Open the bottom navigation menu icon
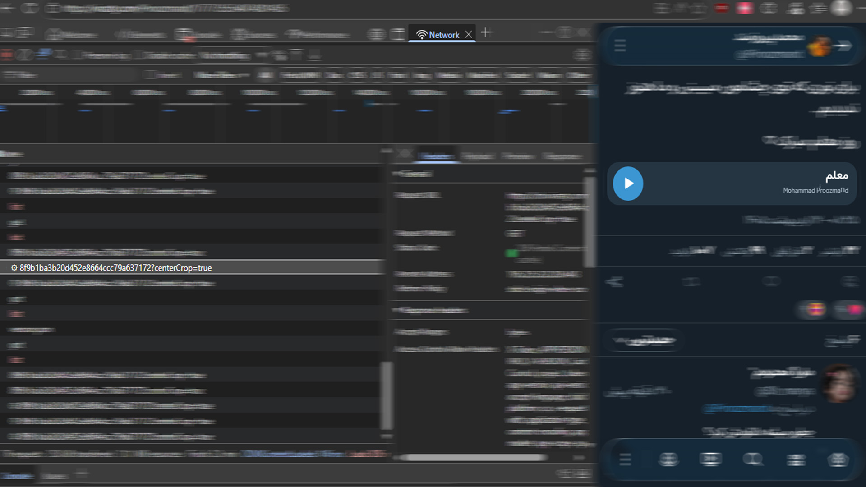This screenshot has height=487, width=866. [625, 459]
